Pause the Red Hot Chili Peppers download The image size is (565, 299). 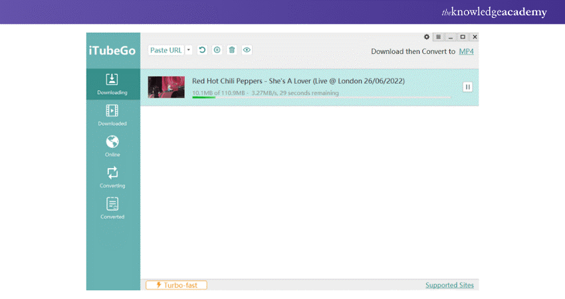[x=468, y=87]
